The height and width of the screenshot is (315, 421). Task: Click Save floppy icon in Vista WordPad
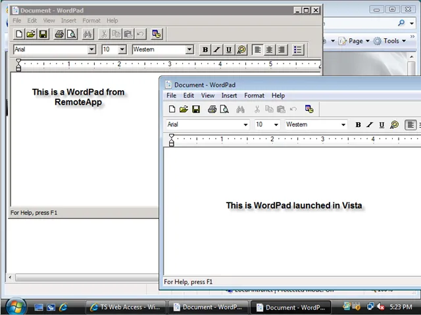[196, 109]
